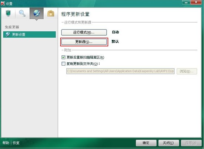Click the 浏览(B)... browse button
Screen dimensions: 204x149
click(187, 71)
